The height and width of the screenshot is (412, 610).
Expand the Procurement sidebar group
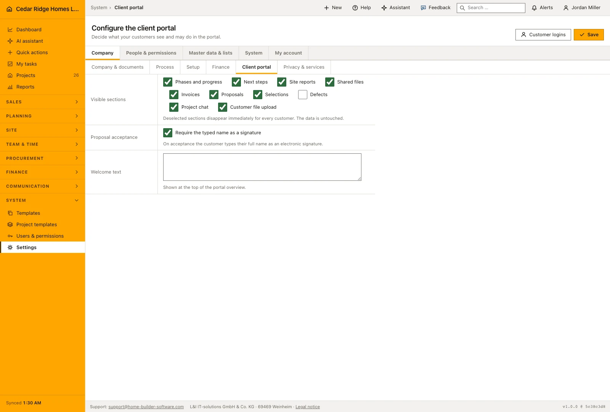42,158
